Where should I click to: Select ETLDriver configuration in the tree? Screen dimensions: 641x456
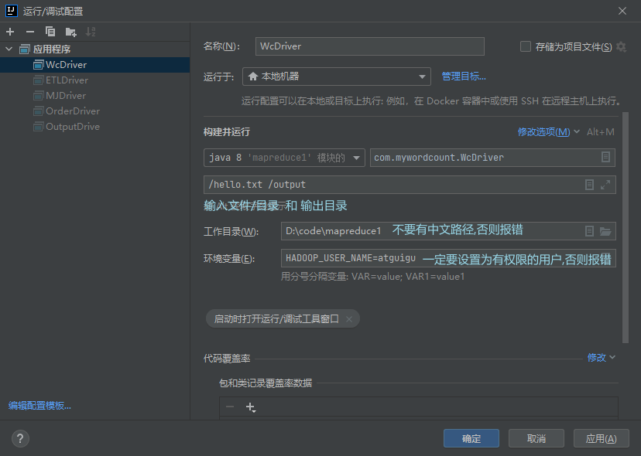tap(67, 80)
